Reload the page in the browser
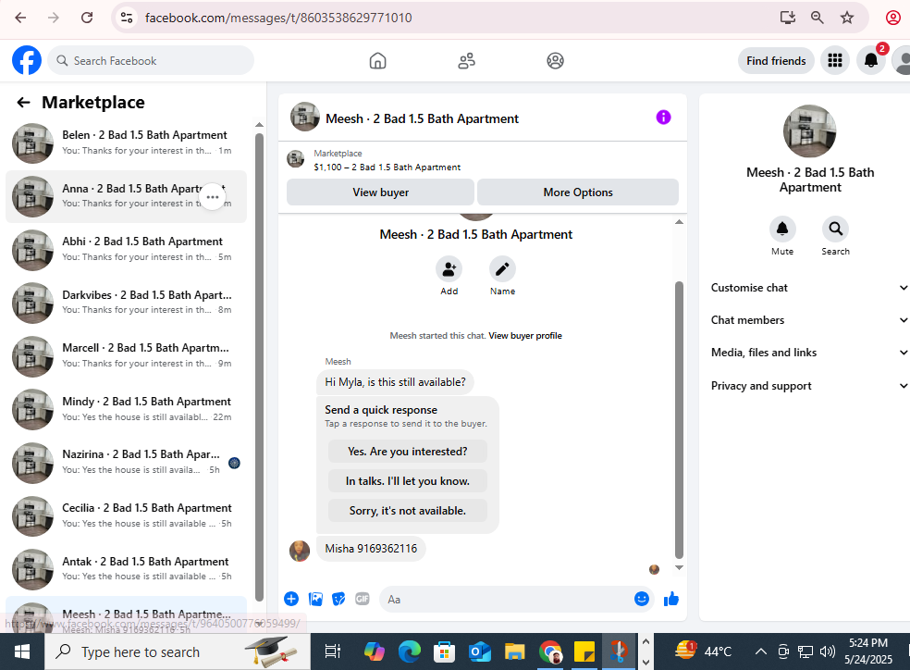This screenshot has width=910, height=670. pos(87,18)
